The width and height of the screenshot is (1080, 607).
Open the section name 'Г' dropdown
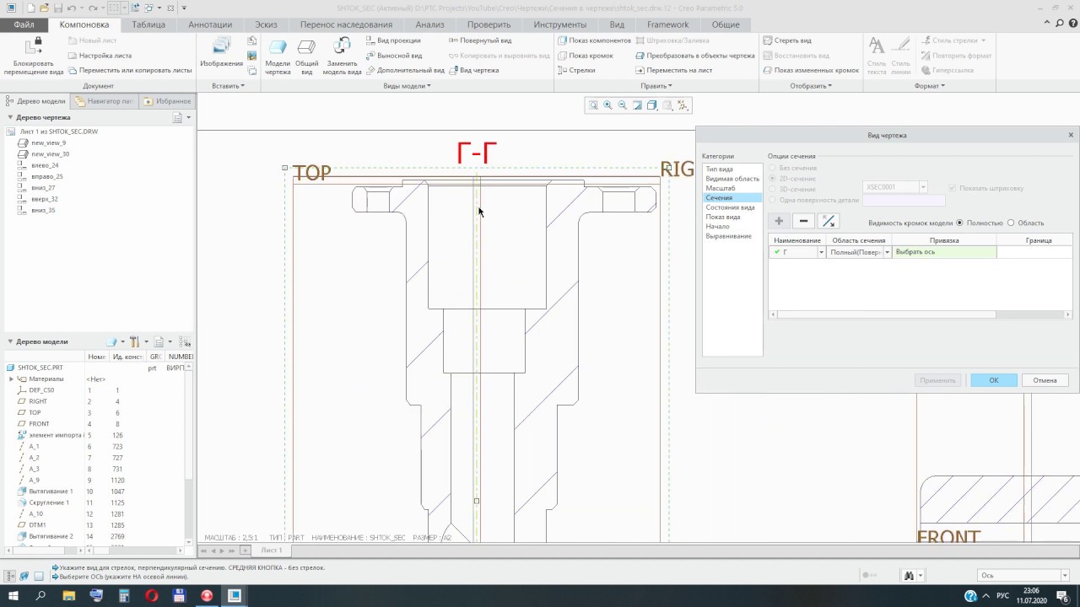821,252
